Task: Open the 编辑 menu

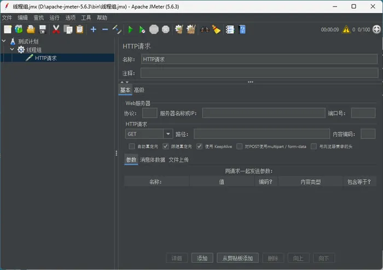Action: pyautogui.click(x=23, y=18)
